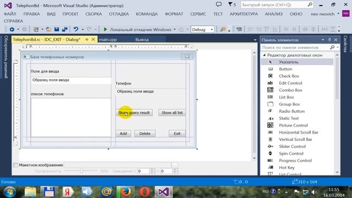Open the ФАЙЛ menu
352x198 pixels.
click(x=10, y=14)
